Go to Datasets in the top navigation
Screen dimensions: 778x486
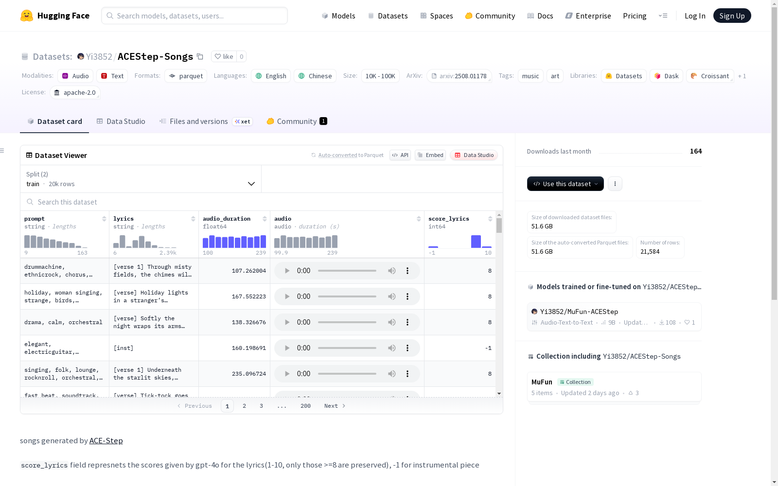point(388,16)
